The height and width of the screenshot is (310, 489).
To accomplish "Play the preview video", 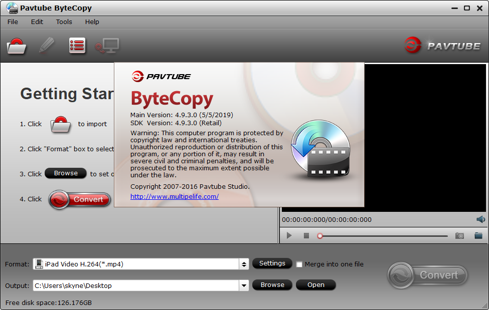I will [289, 235].
